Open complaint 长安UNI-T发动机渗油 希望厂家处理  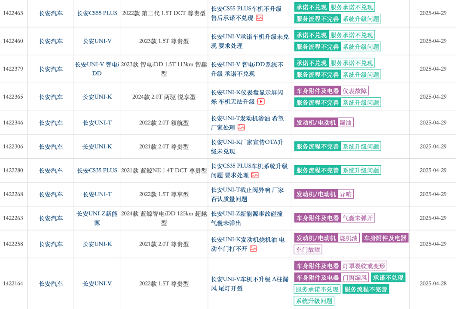pos(248,123)
